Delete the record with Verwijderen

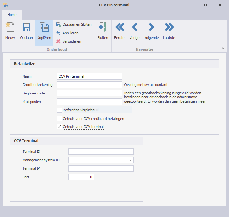[x=69, y=41]
